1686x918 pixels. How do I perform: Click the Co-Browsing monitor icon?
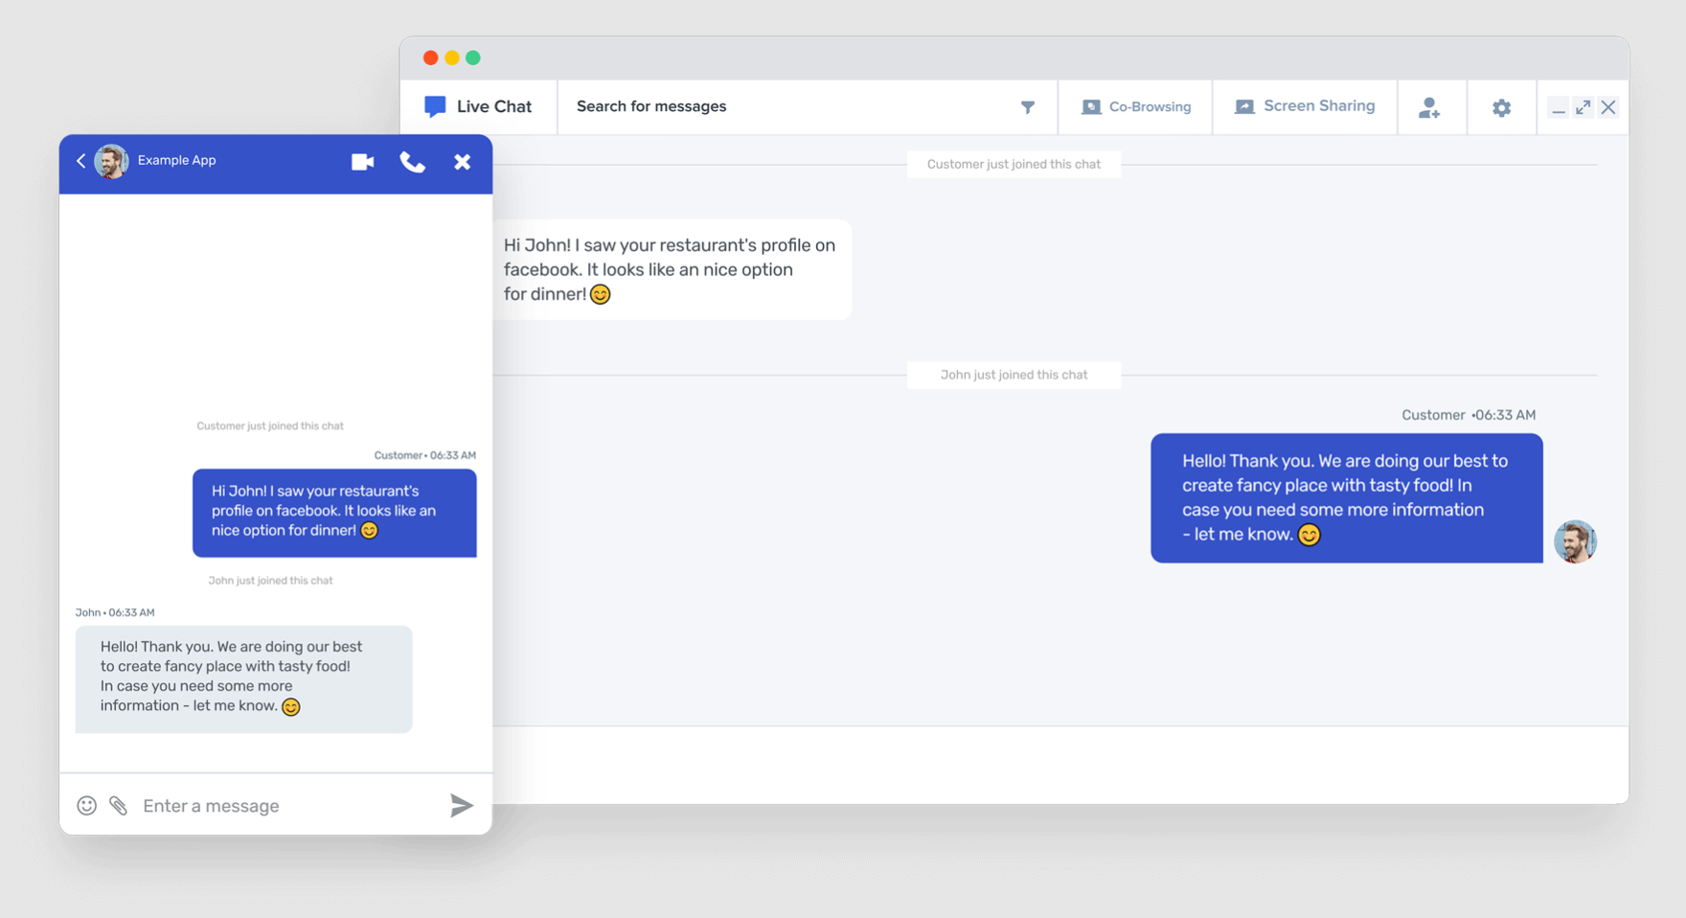(1091, 106)
